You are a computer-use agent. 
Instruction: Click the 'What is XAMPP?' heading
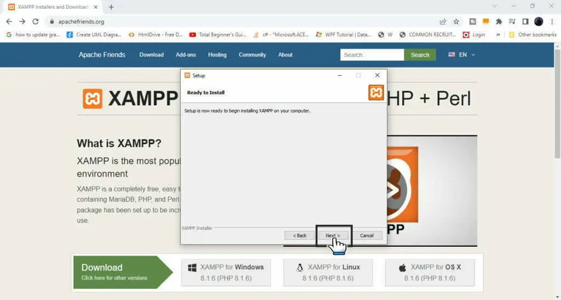point(119,144)
